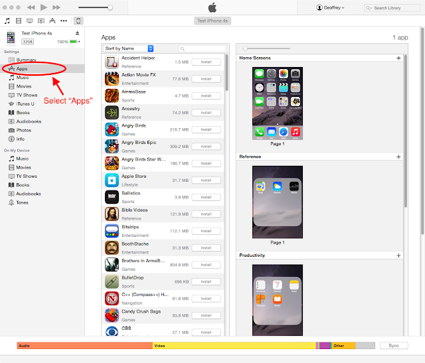The height and width of the screenshot is (363, 425).
Task: Eject Test iPhone 4s with eject icon
Action: 77,33
